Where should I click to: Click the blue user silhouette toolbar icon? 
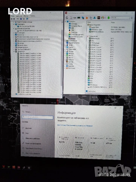[x=95, y=18]
